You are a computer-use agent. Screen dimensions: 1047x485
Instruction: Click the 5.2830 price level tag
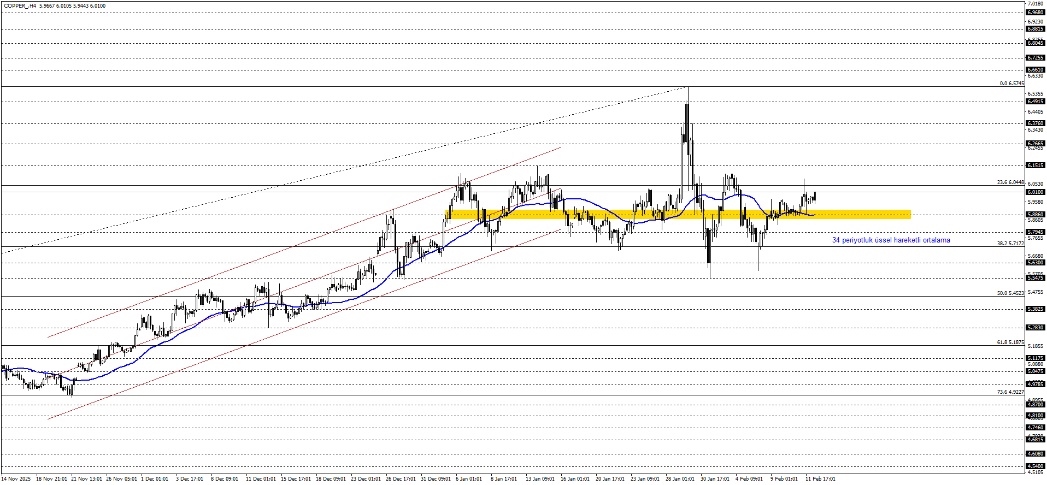[x=1036, y=328]
